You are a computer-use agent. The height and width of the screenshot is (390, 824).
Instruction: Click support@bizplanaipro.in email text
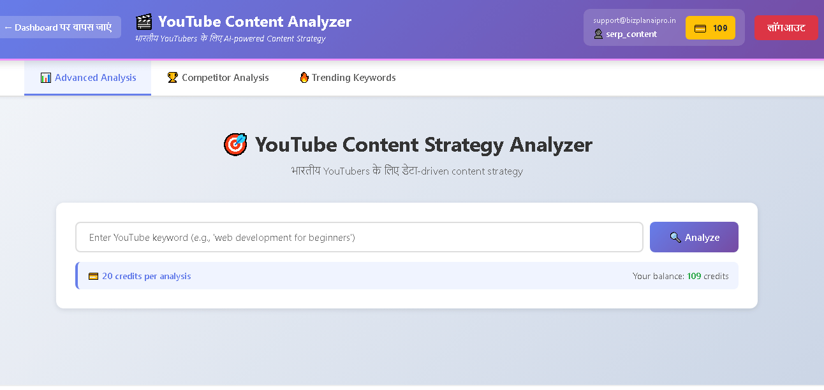click(635, 20)
